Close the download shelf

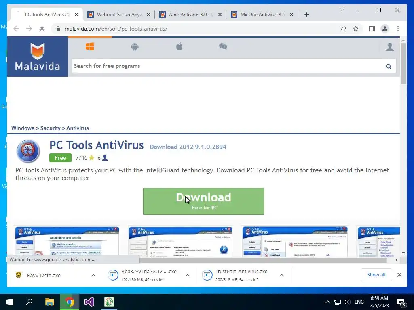399,275
